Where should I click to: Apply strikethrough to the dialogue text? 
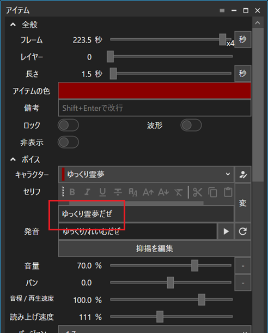(118, 192)
